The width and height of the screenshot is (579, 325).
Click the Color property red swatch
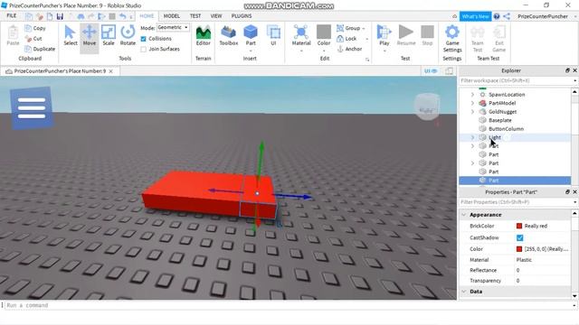518,249
